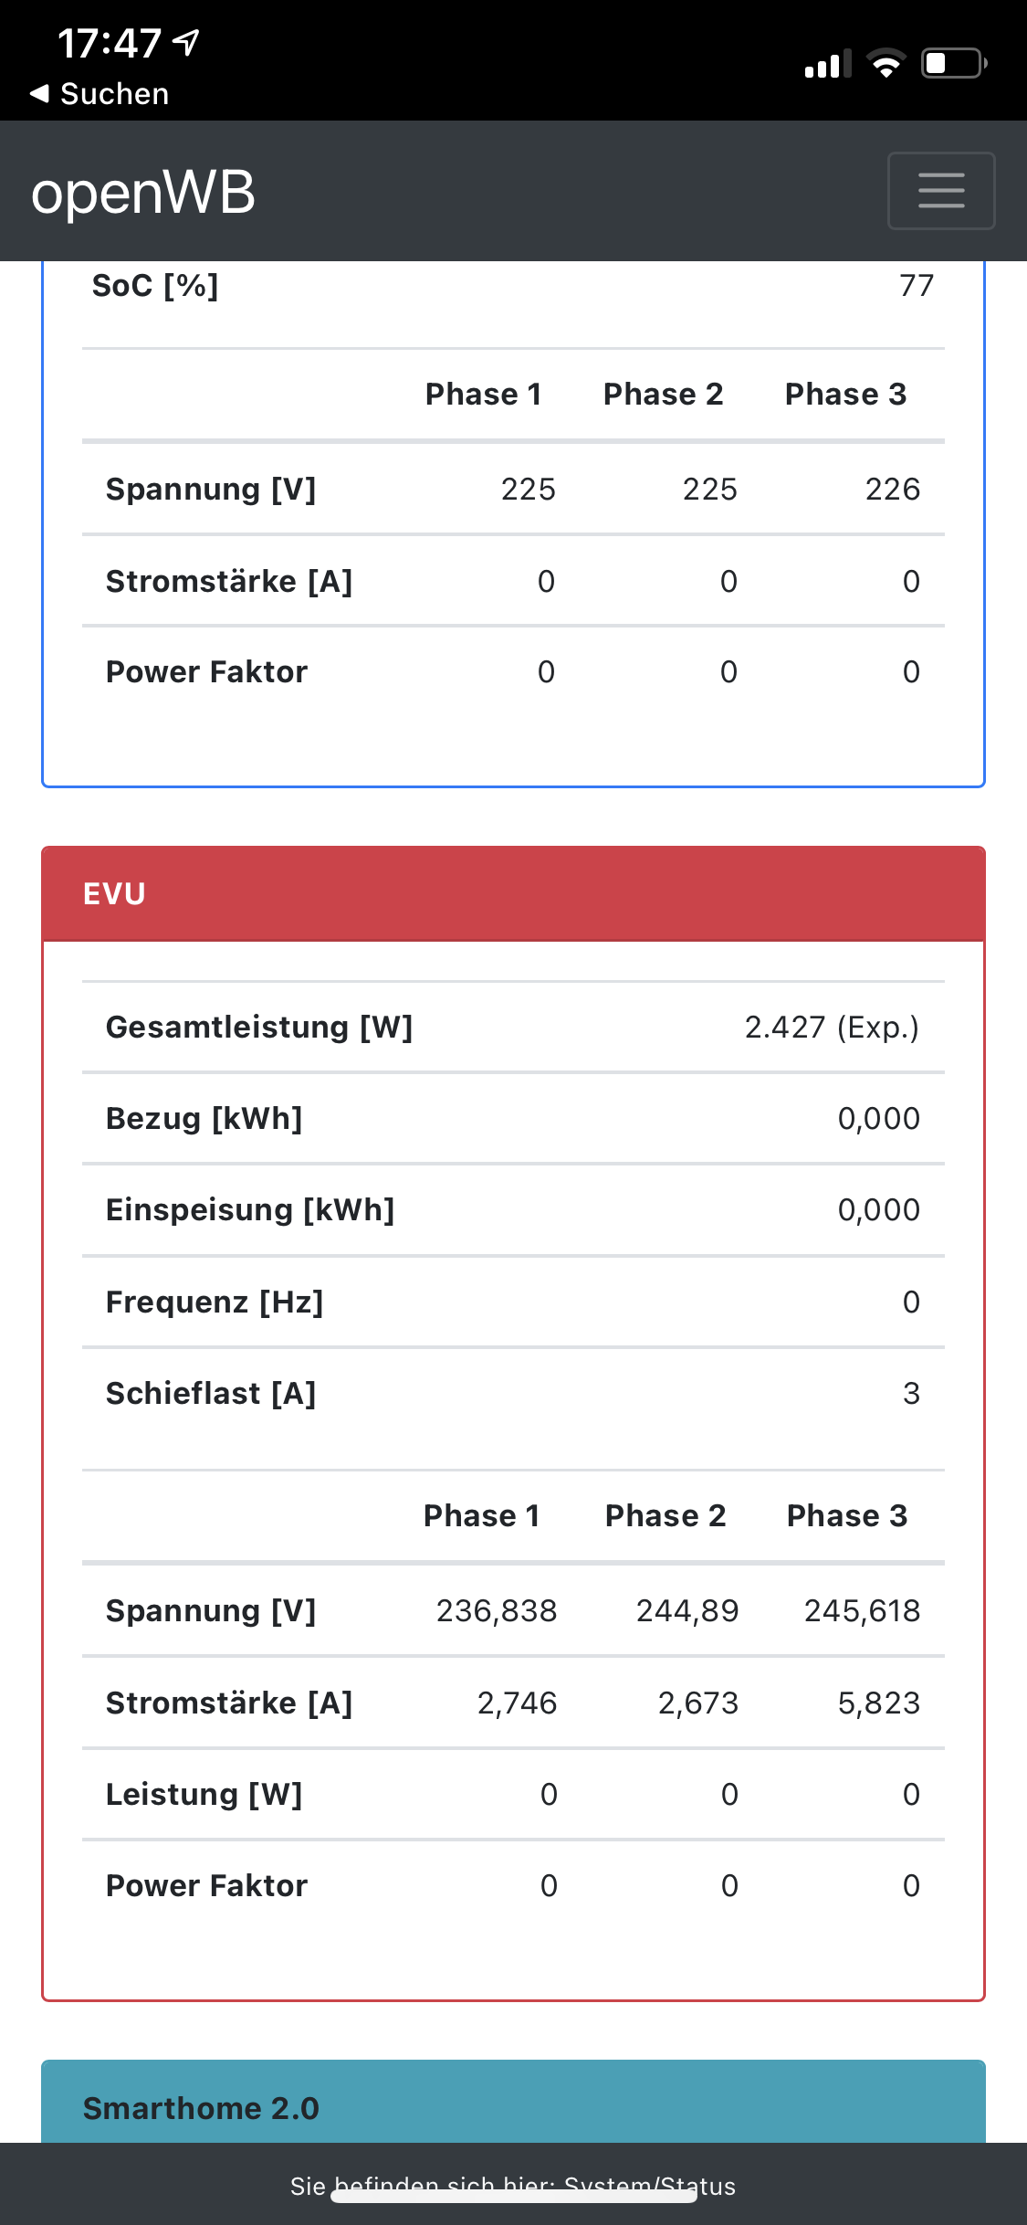Tap the cellular signal bars icon
Screen dimensions: 1027x2225
(827, 64)
